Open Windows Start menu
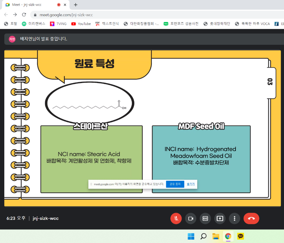 coord(191,237)
